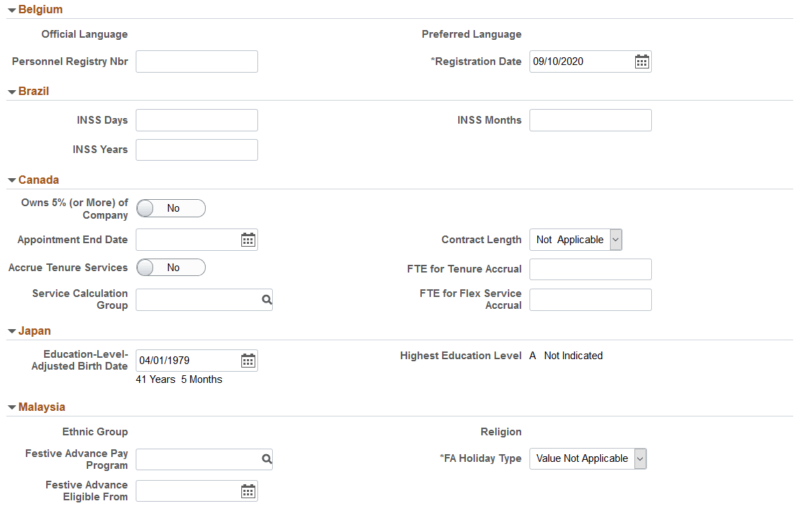Image resolution: width=796 pixels, height=508 pixels.
Task: Collapse the Malaysia section
Action: [x=10, y=407]
